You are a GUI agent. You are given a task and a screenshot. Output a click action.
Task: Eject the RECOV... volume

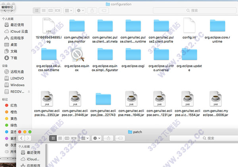tap(29, 91)
